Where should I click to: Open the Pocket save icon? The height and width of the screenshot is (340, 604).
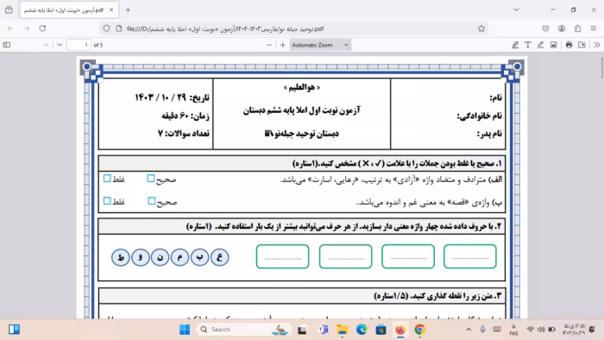pos(545,28)
